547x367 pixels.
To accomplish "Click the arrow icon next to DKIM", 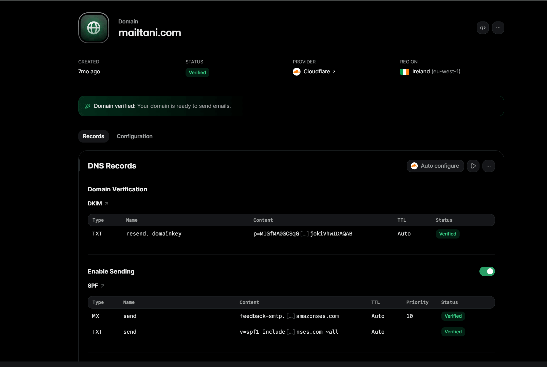I will coord(106,204).
